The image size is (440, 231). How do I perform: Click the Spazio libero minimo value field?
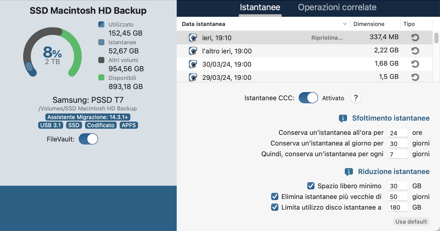(x=398, y=186)
